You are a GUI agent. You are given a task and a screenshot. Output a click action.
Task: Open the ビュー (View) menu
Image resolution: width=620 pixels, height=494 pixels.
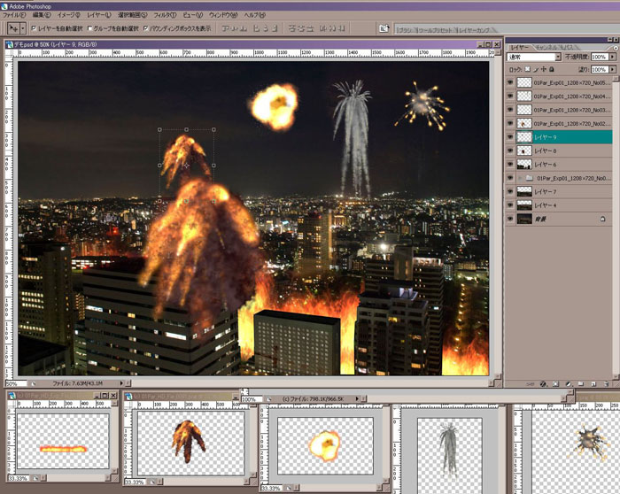coord(192,15)
